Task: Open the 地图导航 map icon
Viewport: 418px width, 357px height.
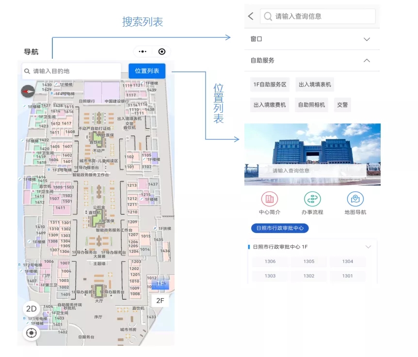Action: (355, 199)
